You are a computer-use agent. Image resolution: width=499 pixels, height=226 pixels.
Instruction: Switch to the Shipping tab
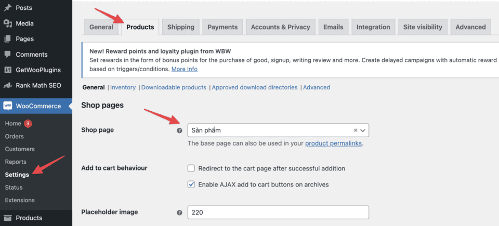click(x=180, y=27)
